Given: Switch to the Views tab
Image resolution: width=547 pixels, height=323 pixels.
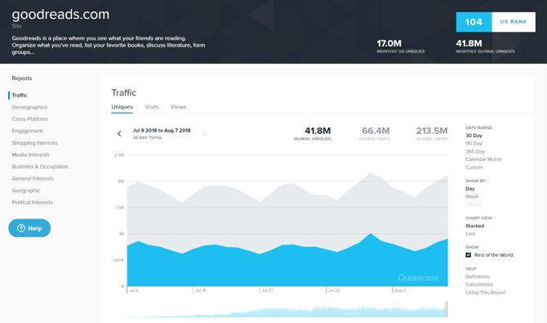Looking at the screenshot, I should coord(178,107).
